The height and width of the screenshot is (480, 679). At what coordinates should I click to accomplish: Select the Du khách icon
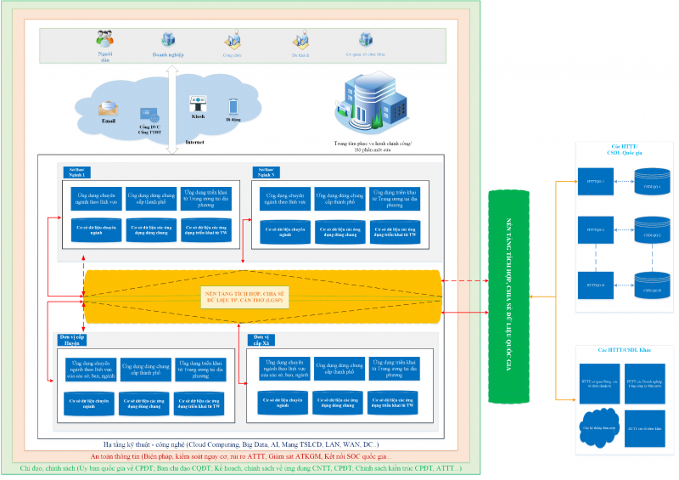[300, 40]
